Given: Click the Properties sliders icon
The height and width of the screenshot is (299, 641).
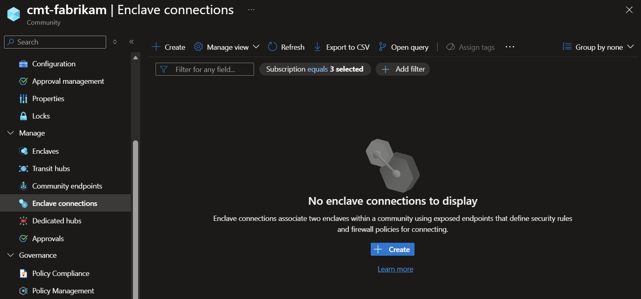Looking at the screenshot, I should point(24,99).
